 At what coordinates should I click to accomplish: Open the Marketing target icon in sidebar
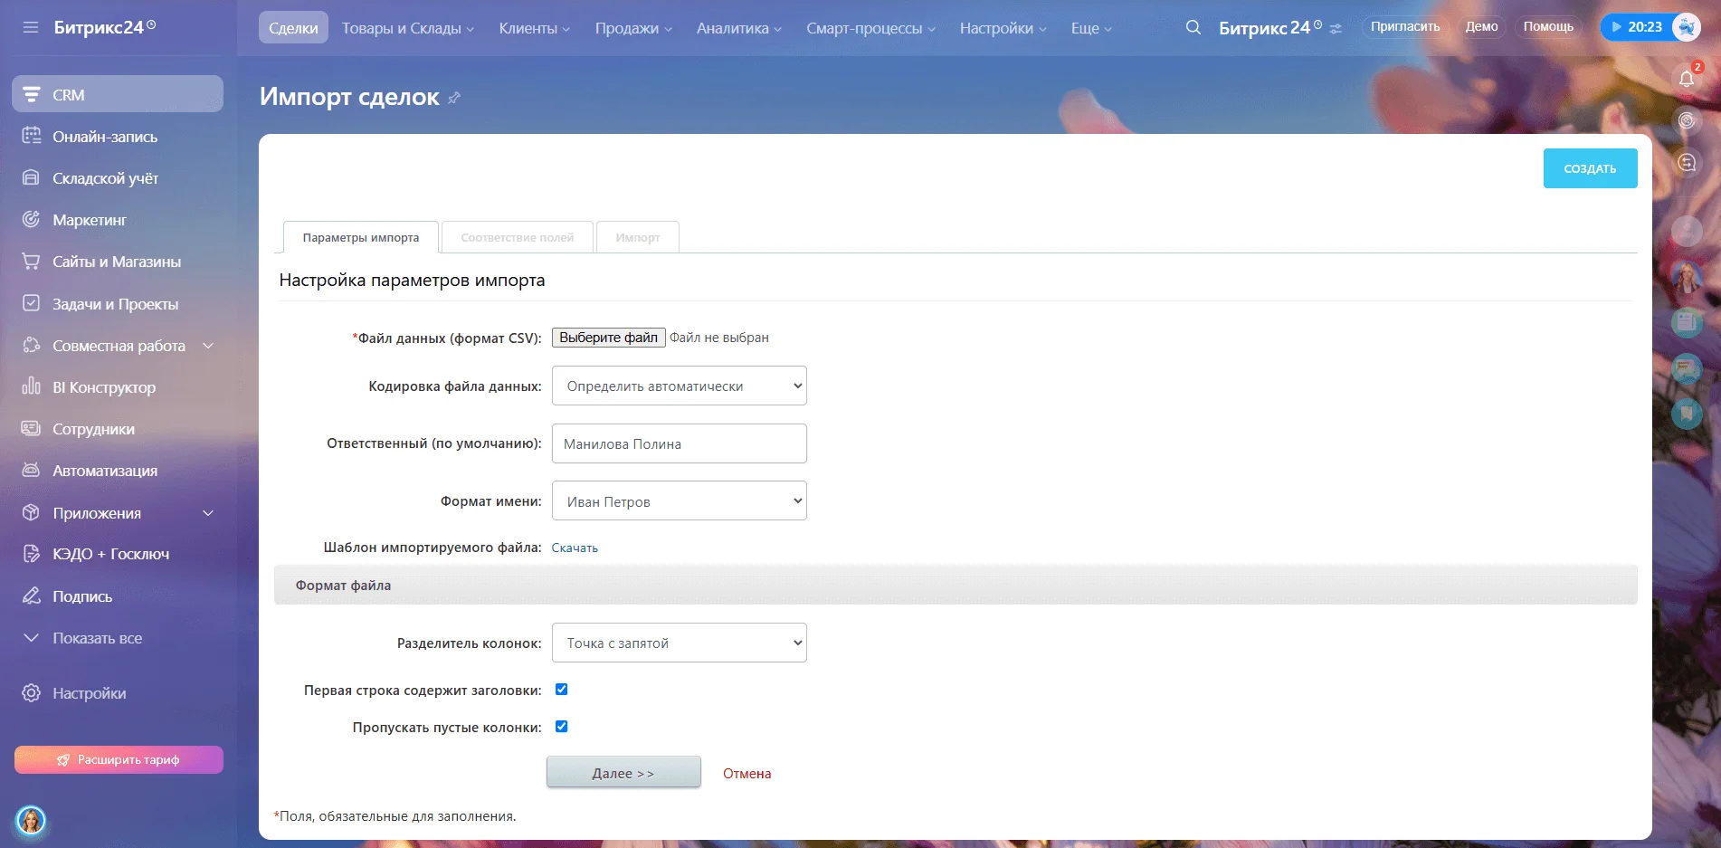32,220
